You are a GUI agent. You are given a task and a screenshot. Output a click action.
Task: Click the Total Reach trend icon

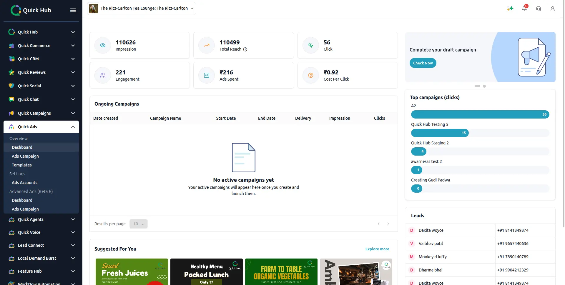coord(207,45)
